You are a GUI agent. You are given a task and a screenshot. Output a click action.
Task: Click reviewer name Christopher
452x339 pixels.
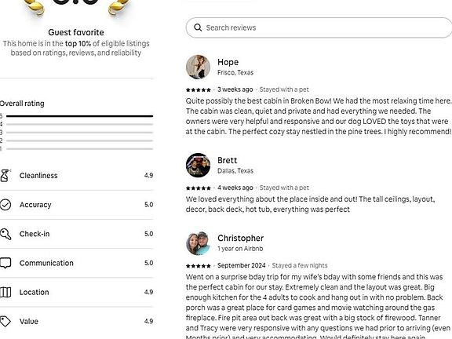[240, 238]
